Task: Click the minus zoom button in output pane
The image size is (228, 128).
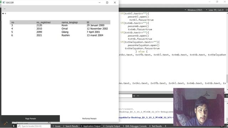Action: (138, 96)
